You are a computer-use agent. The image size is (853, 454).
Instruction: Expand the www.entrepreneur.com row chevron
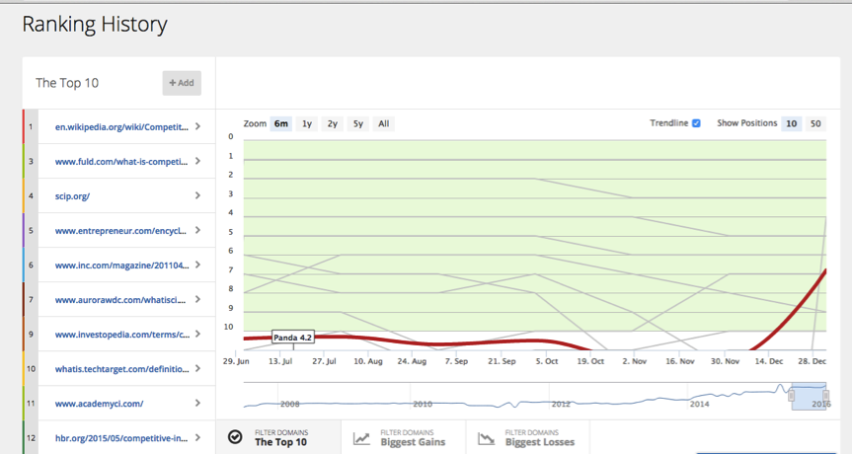point(198,230)
